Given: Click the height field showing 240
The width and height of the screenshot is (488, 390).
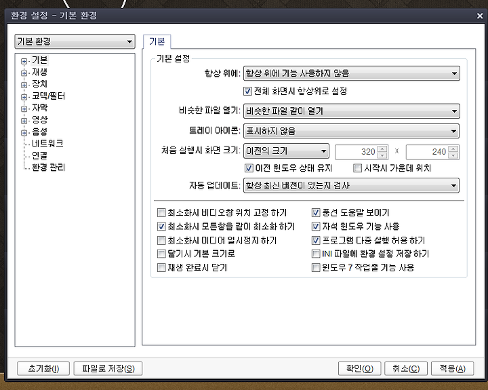Looking at the screenshot, I should [x=427, y=152].
